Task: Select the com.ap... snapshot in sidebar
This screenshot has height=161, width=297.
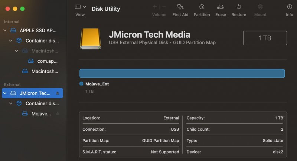Action: [47, 61]
